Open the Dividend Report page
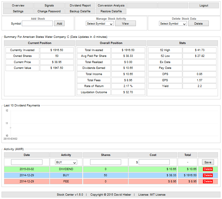This screenshot has width=222, height=199. click(80, 6)
